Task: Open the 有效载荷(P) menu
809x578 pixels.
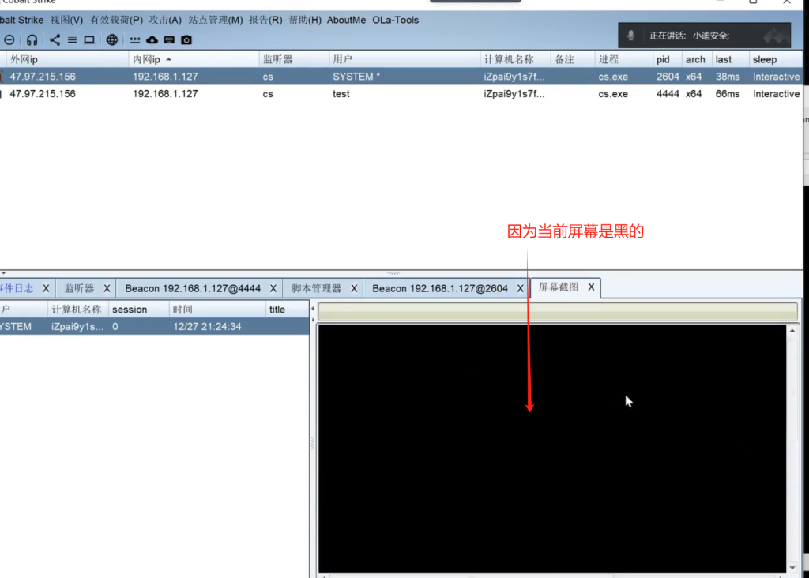Action: [117, 20]
